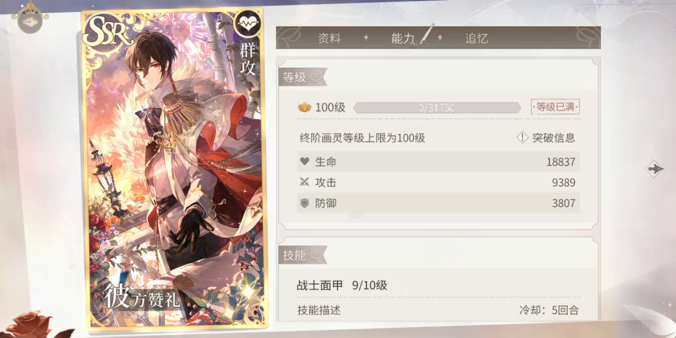Open the 追忆 tab
The width and height of the screenshot is (676, 338).
(476, 38)
